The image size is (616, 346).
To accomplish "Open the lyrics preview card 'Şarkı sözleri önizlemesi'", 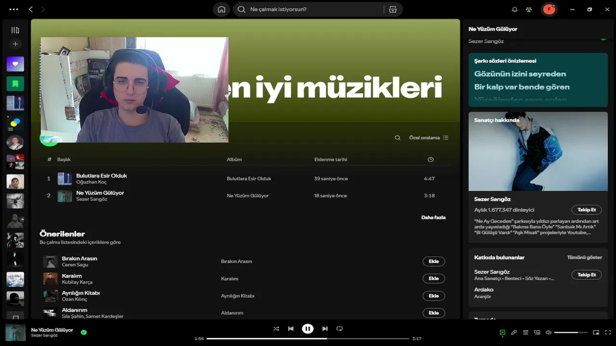I will tap(538, 80).
